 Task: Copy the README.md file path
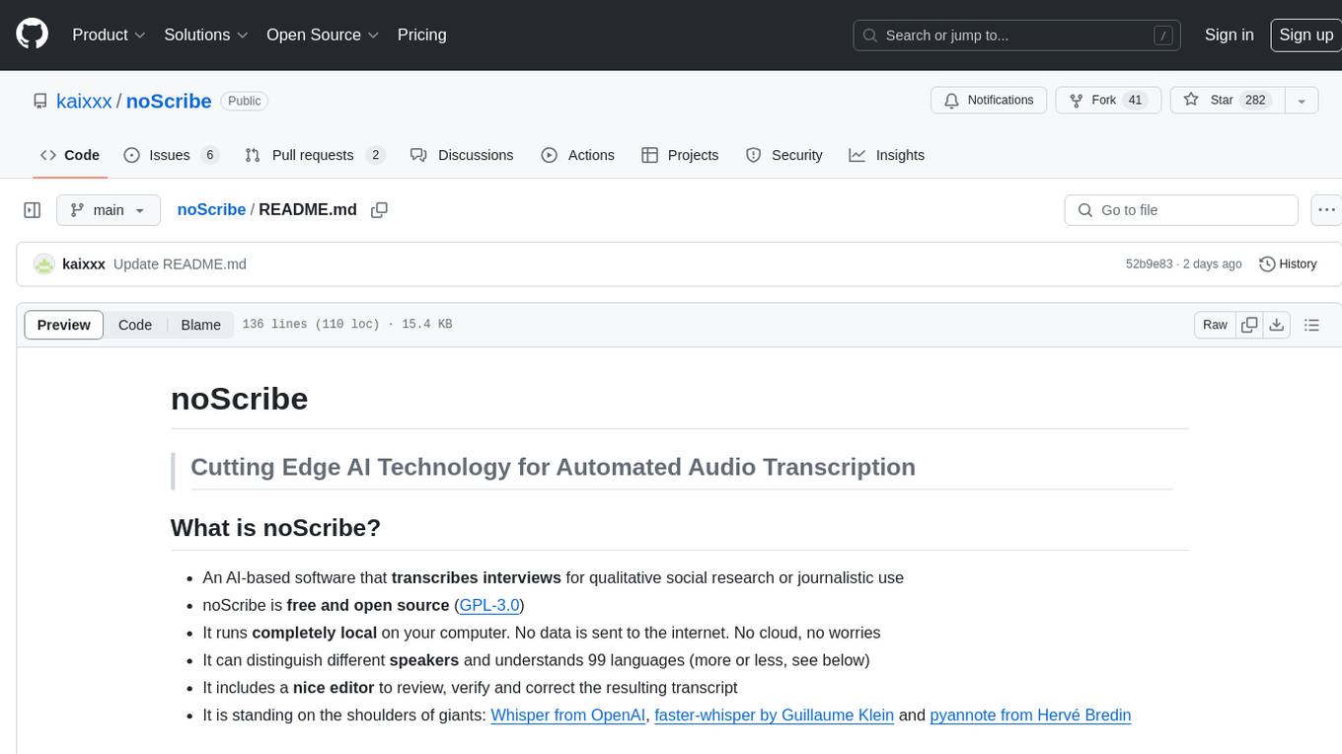click(379, 210)
